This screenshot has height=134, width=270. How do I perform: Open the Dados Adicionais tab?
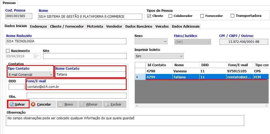186,27
